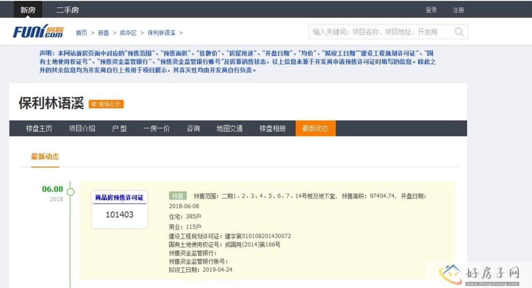Click the FUNI.com logo

coord(38,31)
